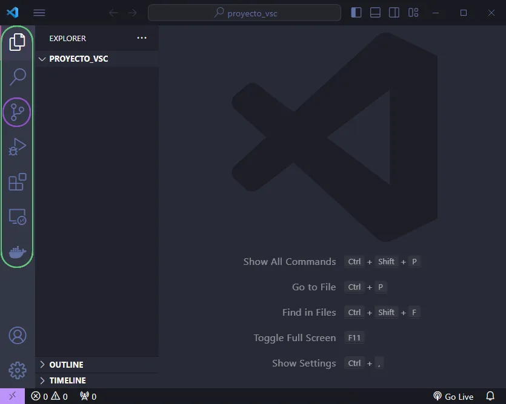Open the Accounts menu icon
This screenshot has height=404, width=506.
click(18, 336)
